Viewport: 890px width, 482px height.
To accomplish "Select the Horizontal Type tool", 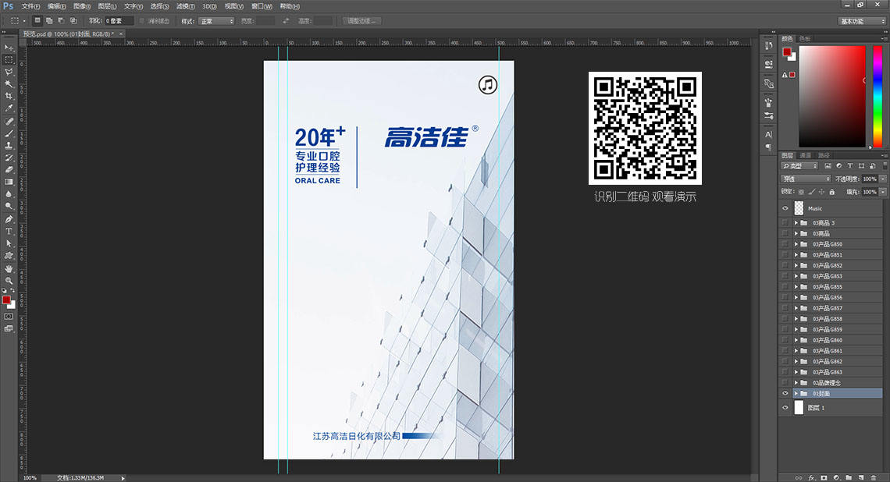I will 9,232.
